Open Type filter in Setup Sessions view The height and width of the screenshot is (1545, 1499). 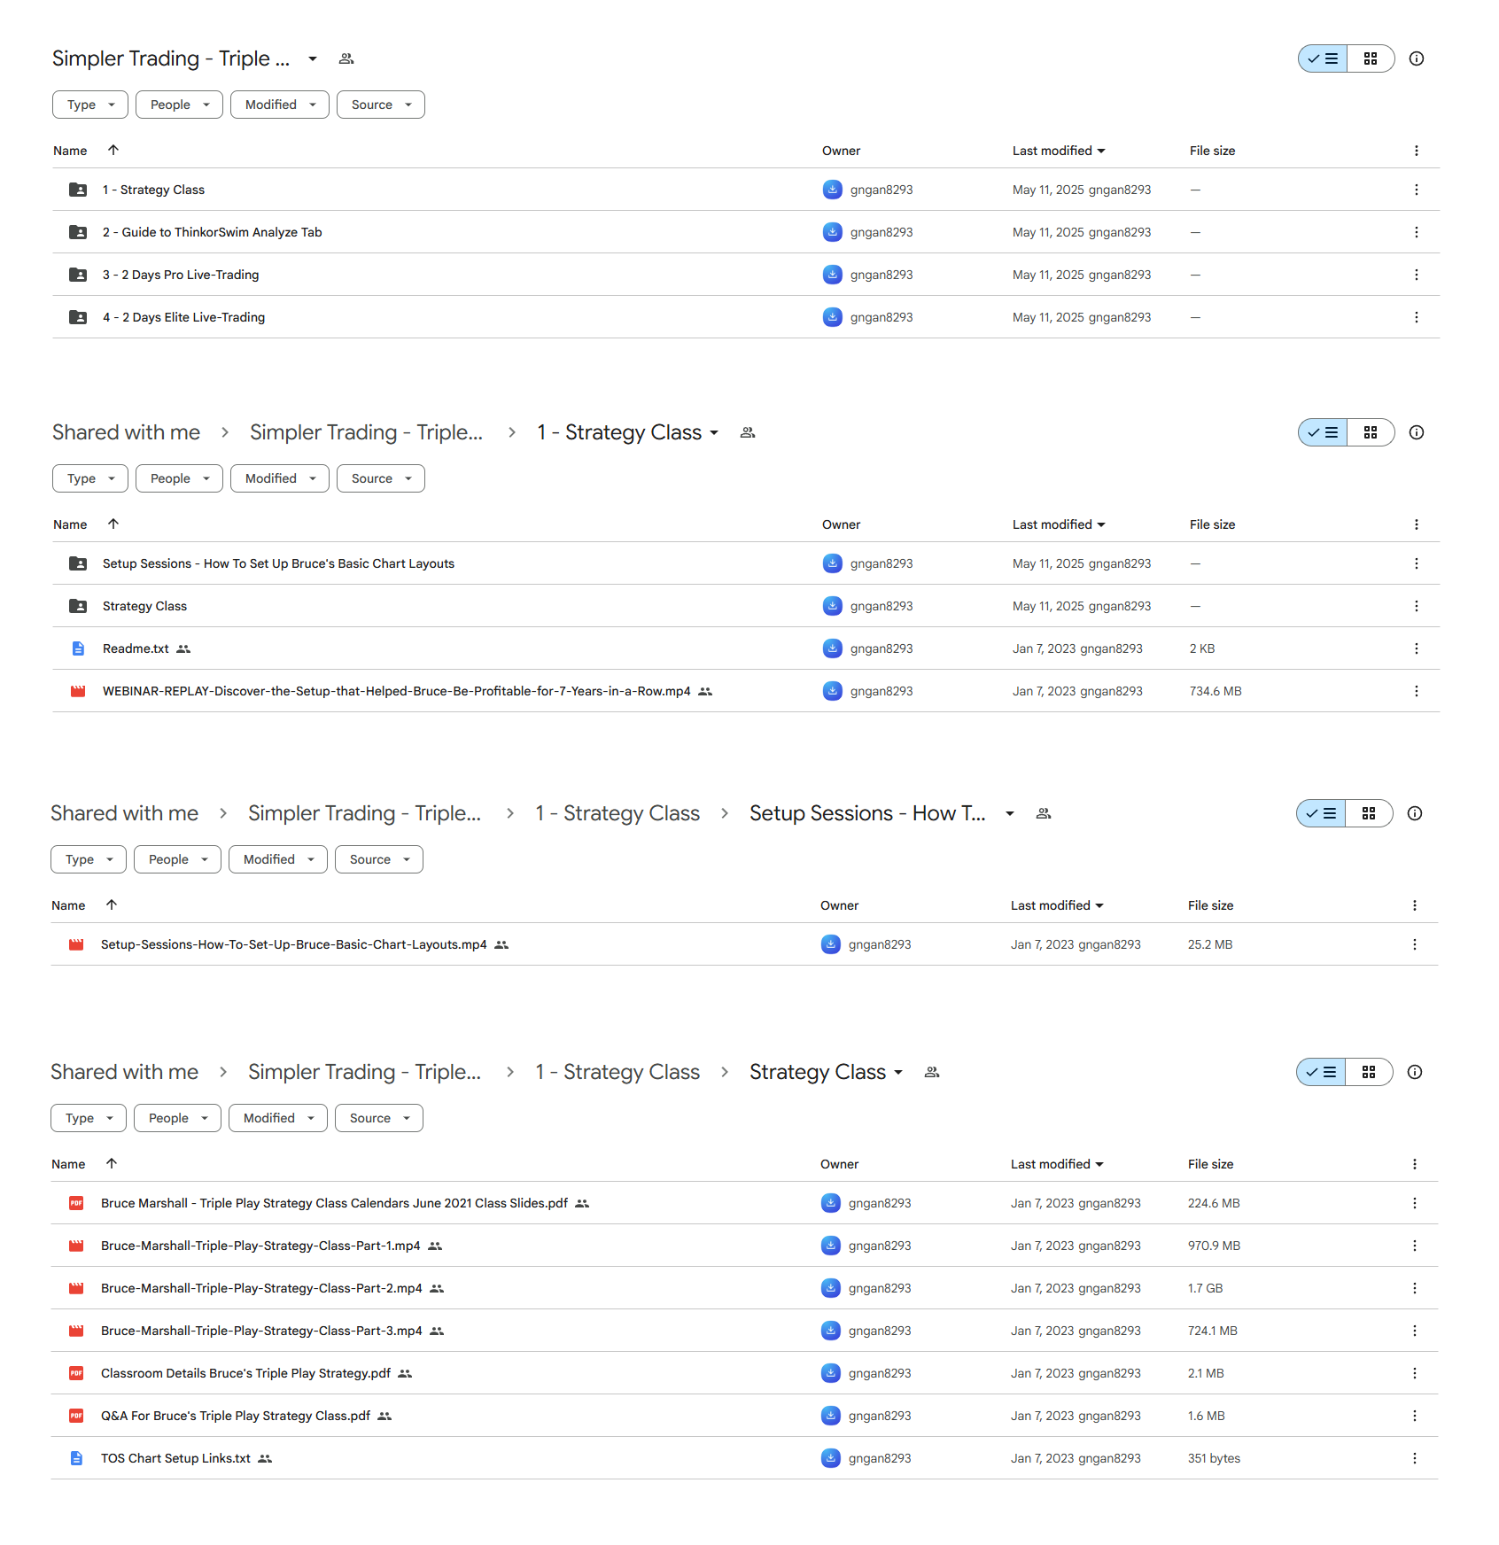89,859
